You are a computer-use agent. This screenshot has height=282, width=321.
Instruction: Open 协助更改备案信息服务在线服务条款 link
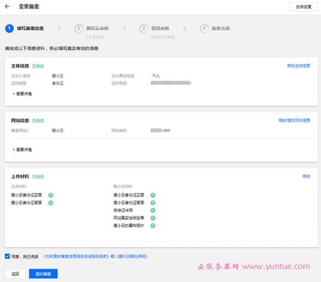pyautogui.click(x=76, y=256)
